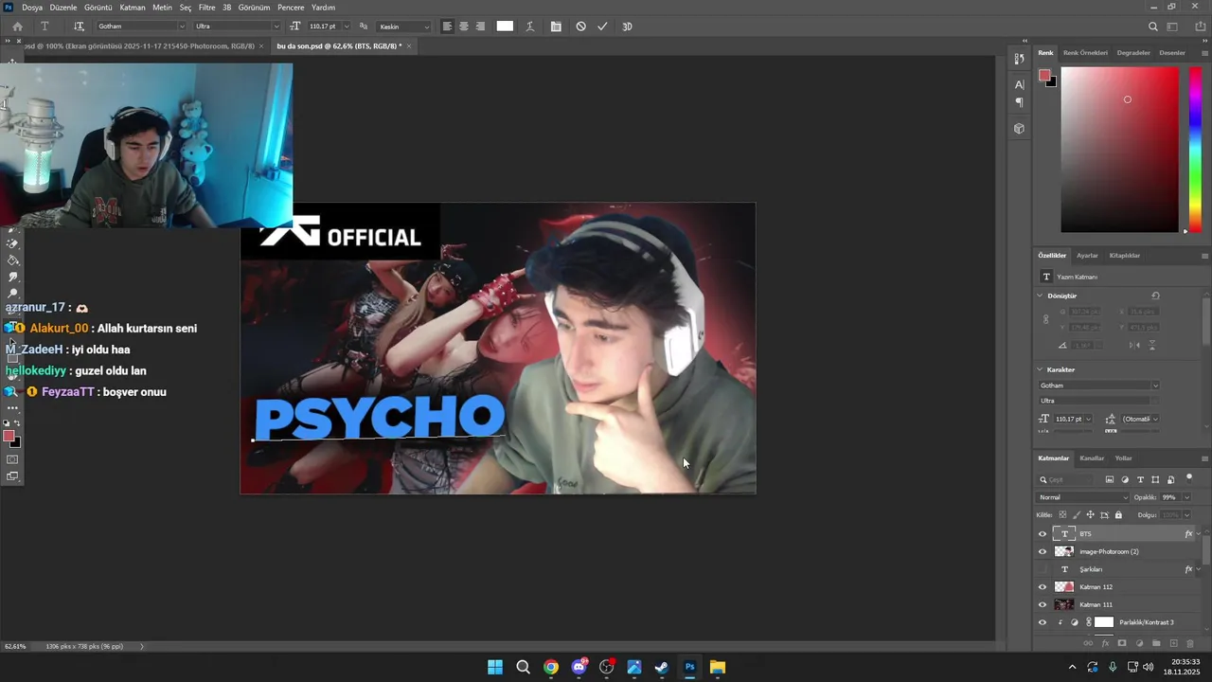Commit current text edits checkmark
The width and height of the screenshot is (1212, 682).
[x=602, y=27]
